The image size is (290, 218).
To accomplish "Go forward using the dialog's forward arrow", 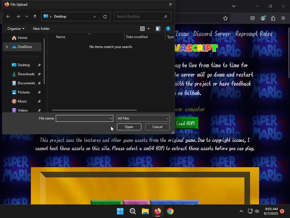I will coord(18,16).
